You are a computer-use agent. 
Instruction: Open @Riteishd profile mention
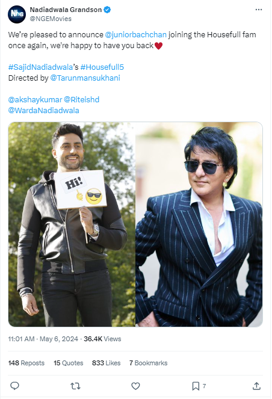pyautogui.click(x=81, y=99)
